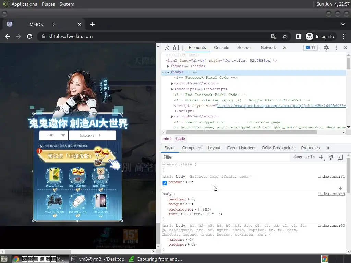Click the address bar URL

[71, 36]
